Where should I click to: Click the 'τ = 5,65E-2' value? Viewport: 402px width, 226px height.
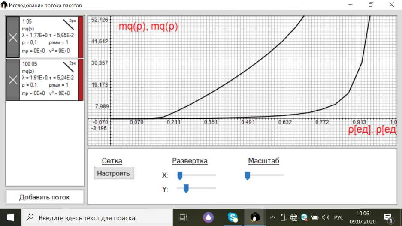coord(61,35)
